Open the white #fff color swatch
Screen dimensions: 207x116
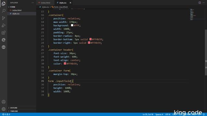coord(72,25)
